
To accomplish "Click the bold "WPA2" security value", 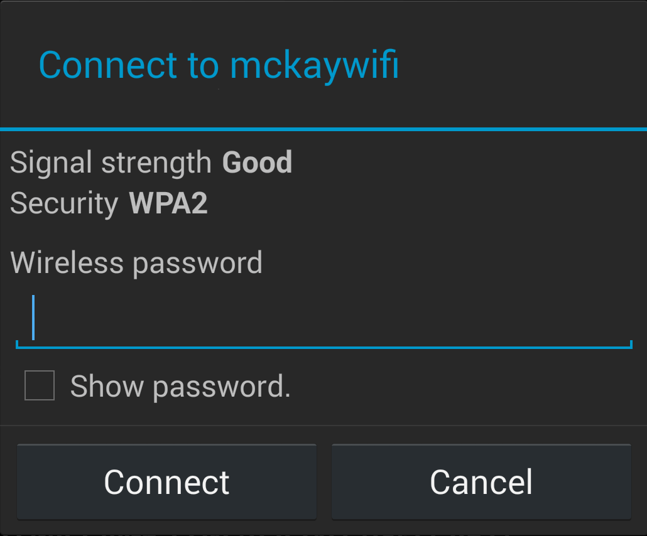I will 168,203.
